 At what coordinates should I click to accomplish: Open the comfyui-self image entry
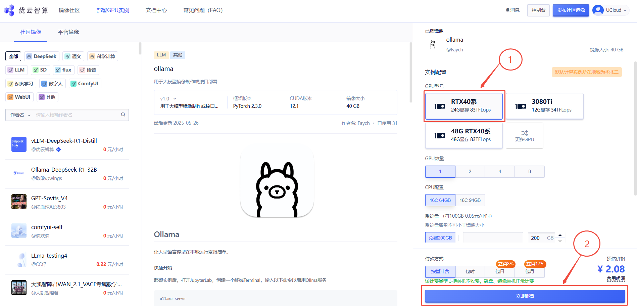tap(67, 231)
